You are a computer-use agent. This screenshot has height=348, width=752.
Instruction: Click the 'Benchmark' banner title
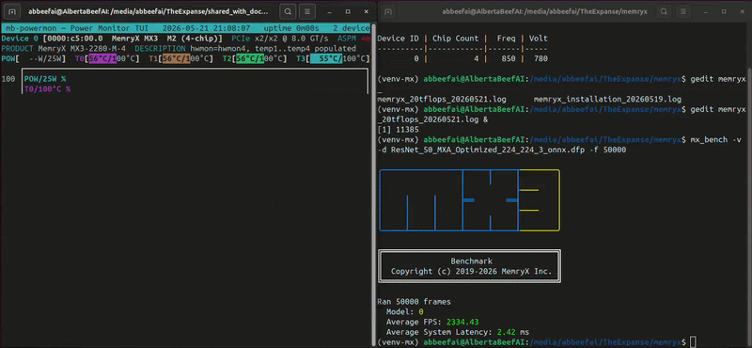pos(471,261)
